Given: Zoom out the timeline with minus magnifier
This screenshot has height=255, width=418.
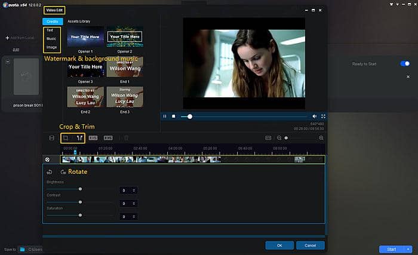Looking at the screenshot, I should 279,138.
